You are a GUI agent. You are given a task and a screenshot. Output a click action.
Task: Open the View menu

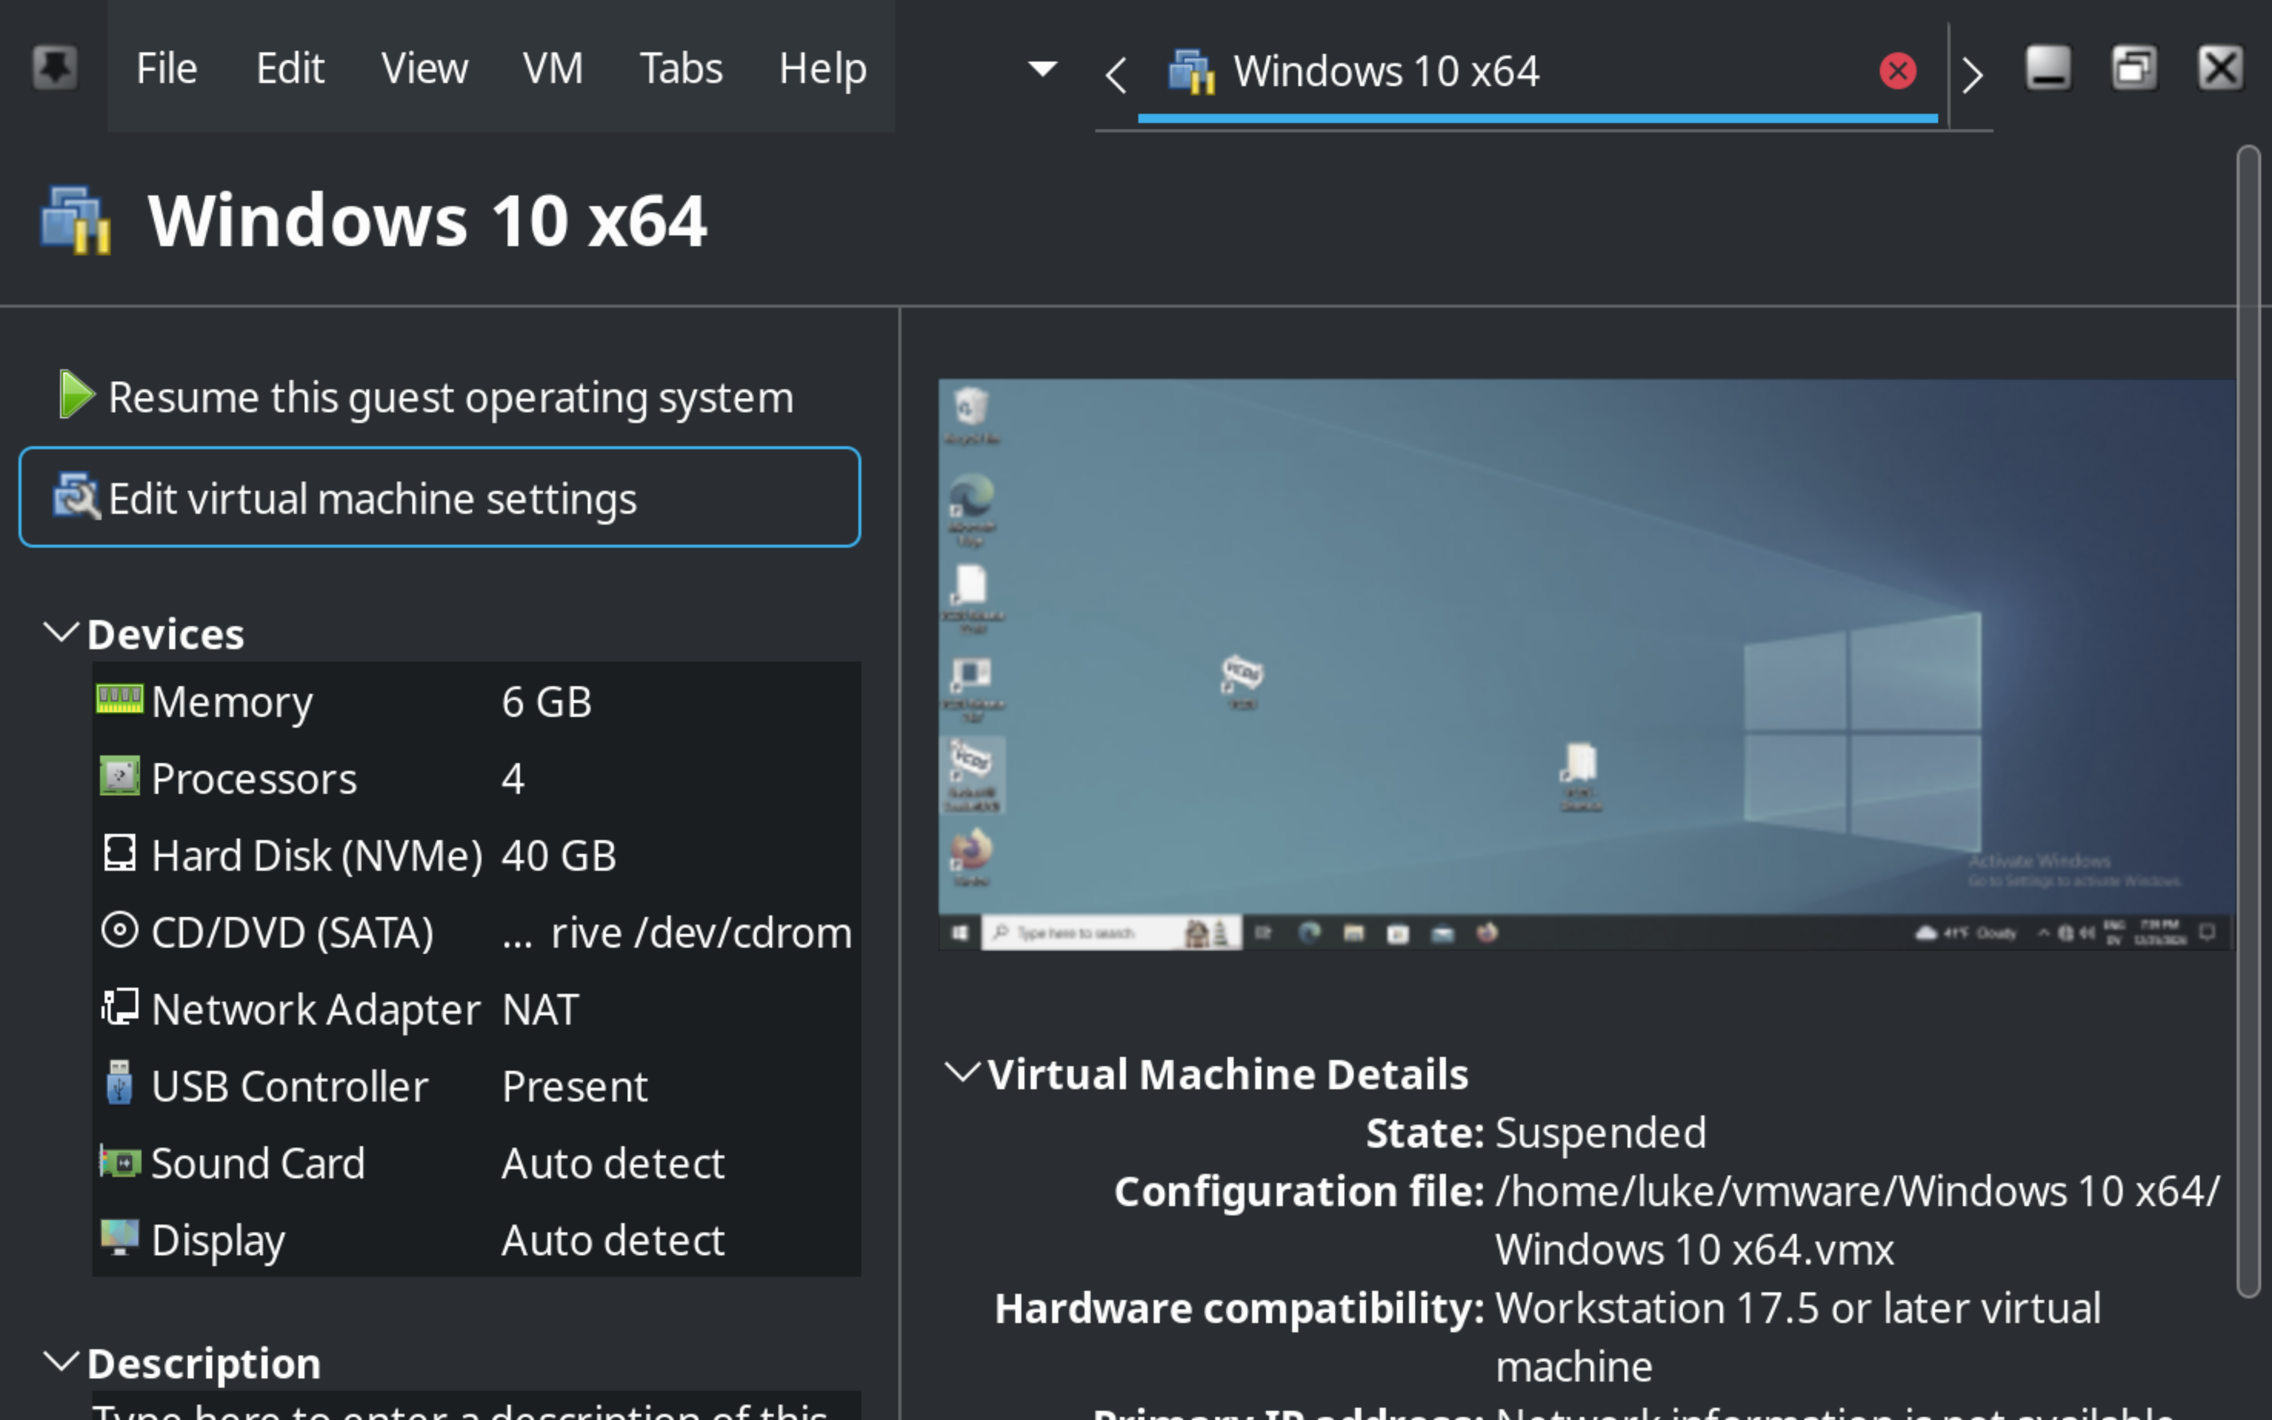(x=424, y=69)
